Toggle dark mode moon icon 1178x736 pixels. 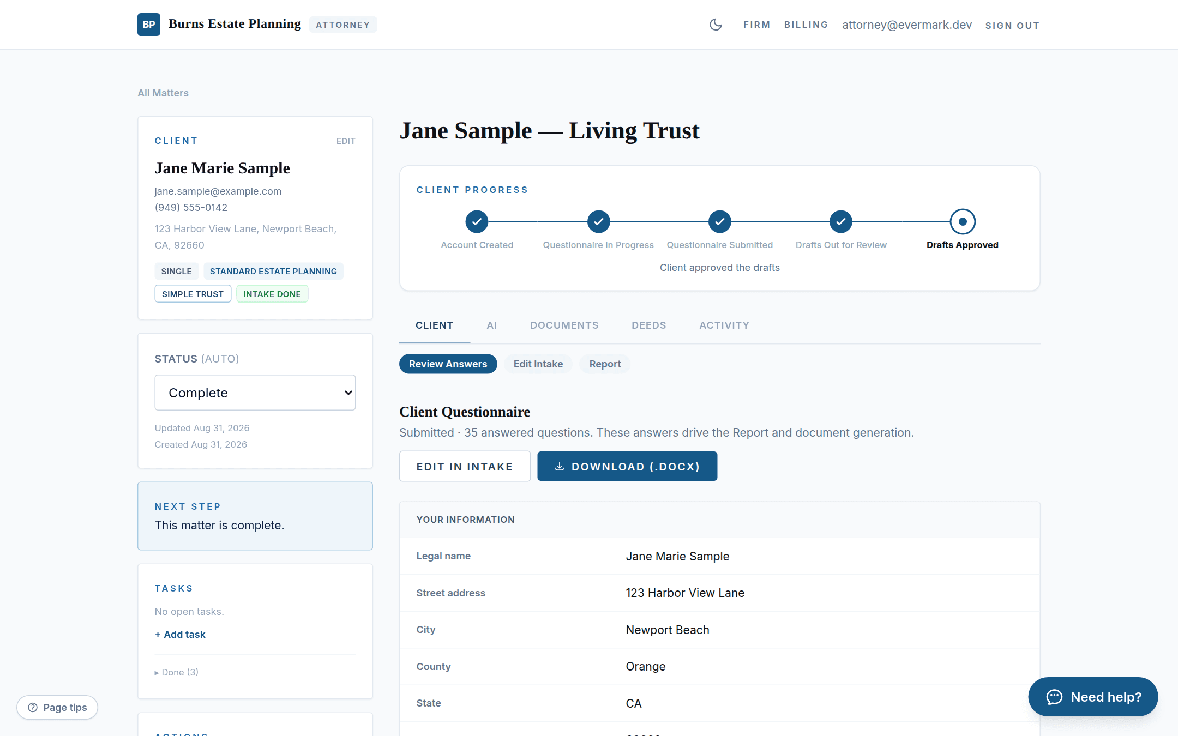[716, 25]
